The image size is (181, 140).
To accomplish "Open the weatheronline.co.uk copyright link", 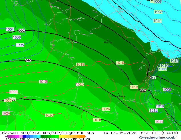I will point(157,137).
